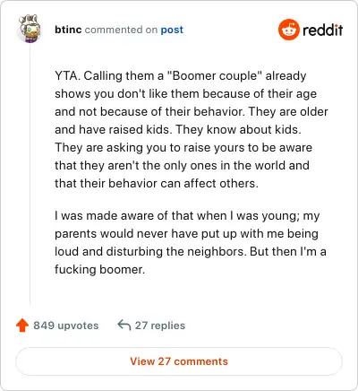Click the curved reply arrow icon
Image resolution: width=358 pixels, height=391 pixels.
pyautogui.click(x=124, y=325)
